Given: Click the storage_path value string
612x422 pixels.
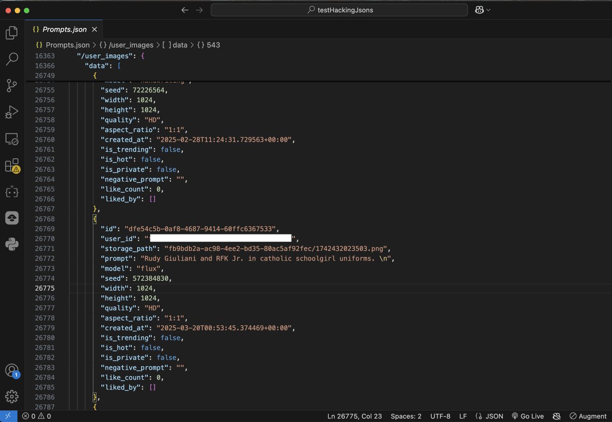Looking at the screenshot, I should [277, 249].
